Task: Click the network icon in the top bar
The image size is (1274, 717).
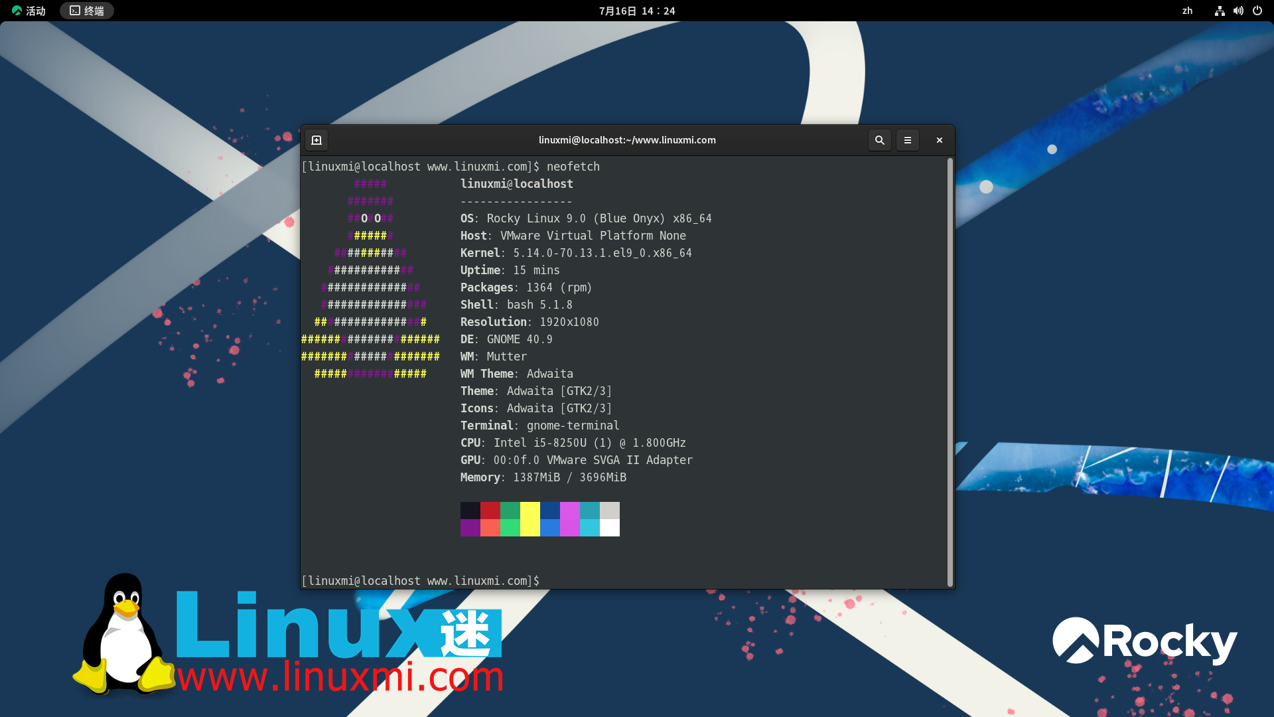Action: coord(1220,11)
